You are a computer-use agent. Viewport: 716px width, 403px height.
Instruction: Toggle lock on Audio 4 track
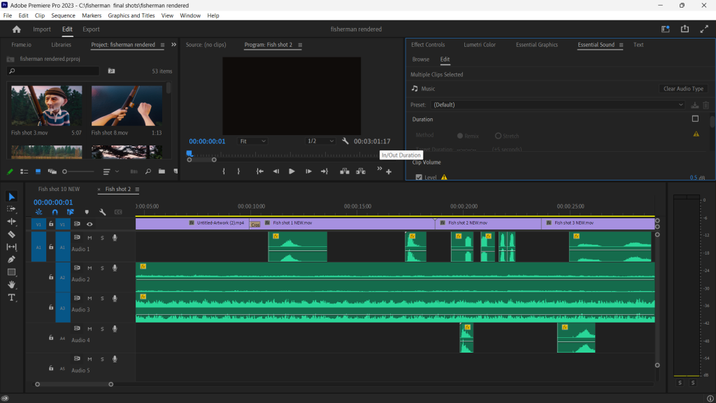[51, 338]
